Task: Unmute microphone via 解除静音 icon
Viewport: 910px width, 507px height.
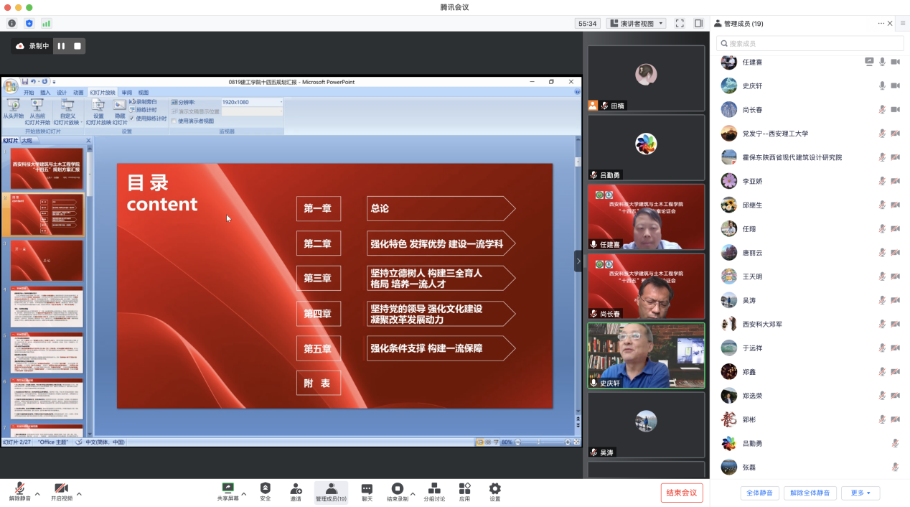Action: click(x=20, y=488)
